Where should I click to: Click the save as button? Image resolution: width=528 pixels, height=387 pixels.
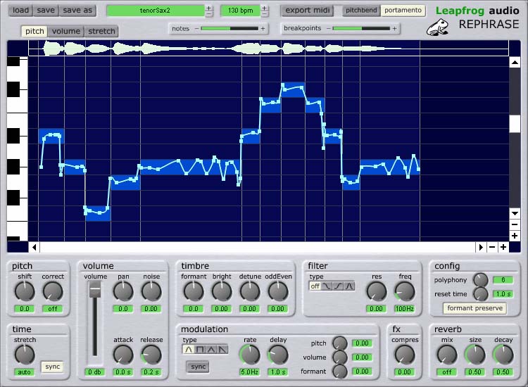77,11
